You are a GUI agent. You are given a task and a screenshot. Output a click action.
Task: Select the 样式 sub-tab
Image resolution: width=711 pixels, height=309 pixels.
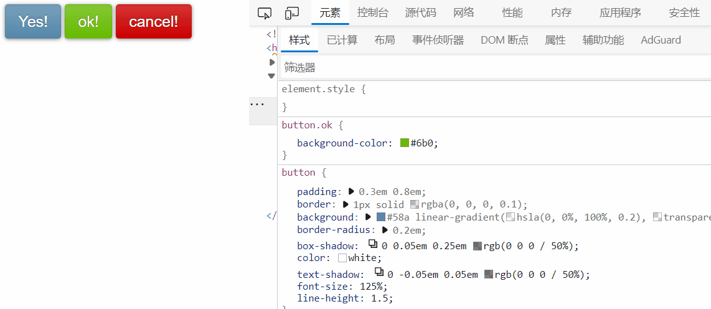(299, 40)
